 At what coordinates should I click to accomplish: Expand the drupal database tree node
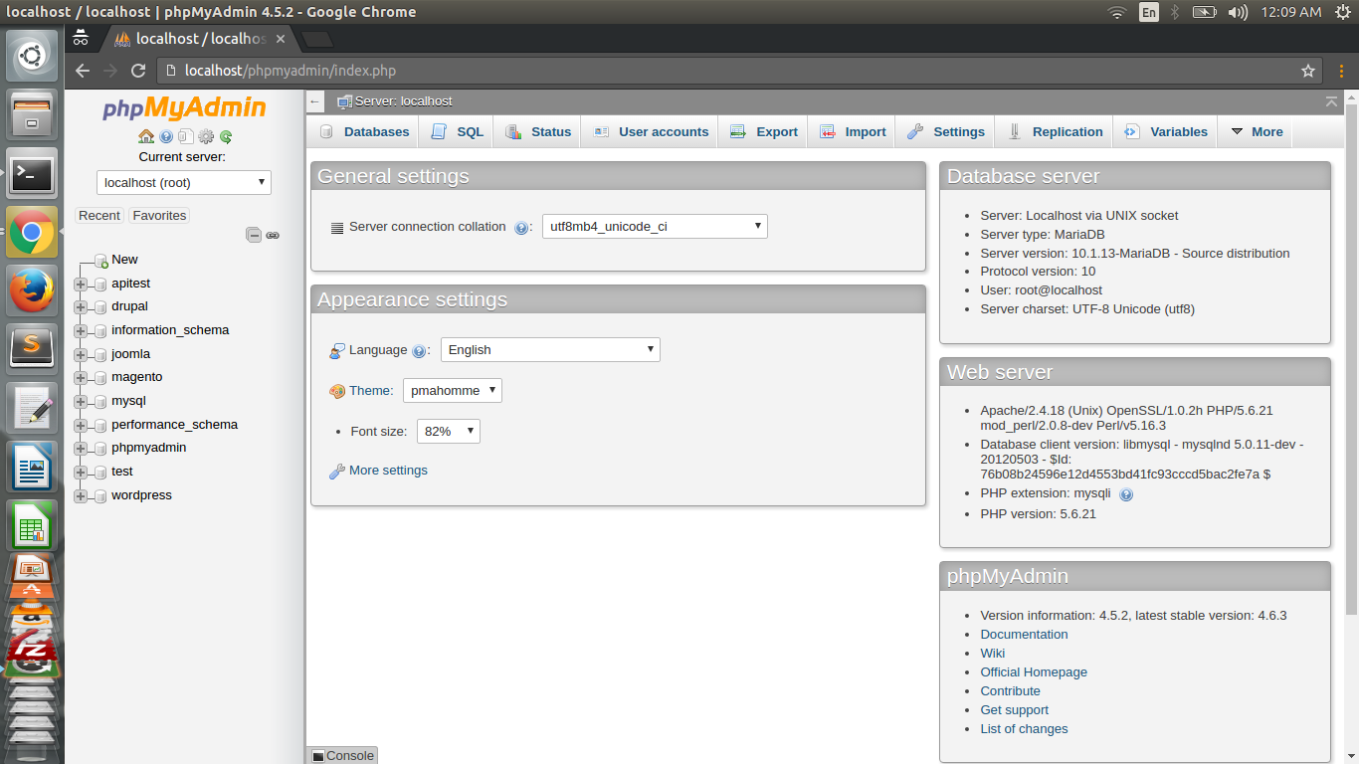[81, 307]
